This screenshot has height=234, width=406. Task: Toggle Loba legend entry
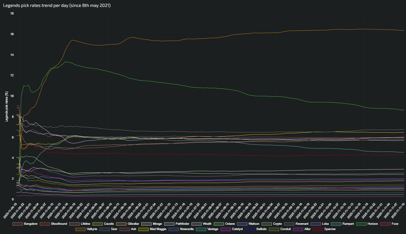click(325, 224)
